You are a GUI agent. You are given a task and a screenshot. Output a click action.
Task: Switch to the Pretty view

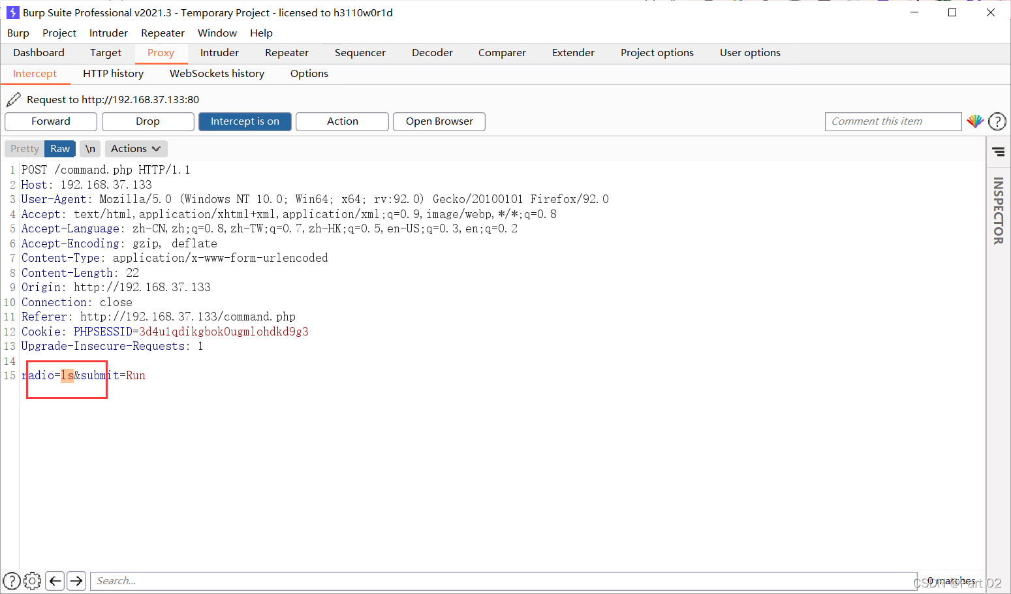[x=25, y=149]
